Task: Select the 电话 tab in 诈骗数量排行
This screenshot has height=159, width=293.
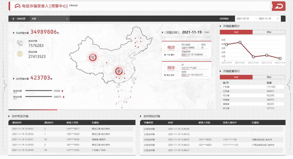Action: tap(236, 77)
